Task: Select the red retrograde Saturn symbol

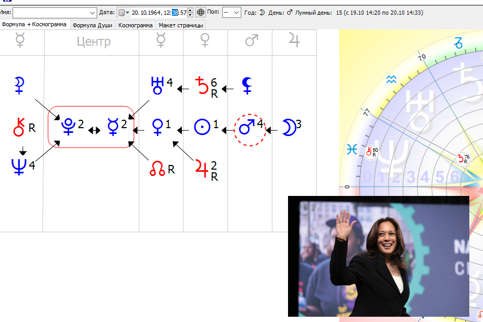Action: (x=202, y=85)
